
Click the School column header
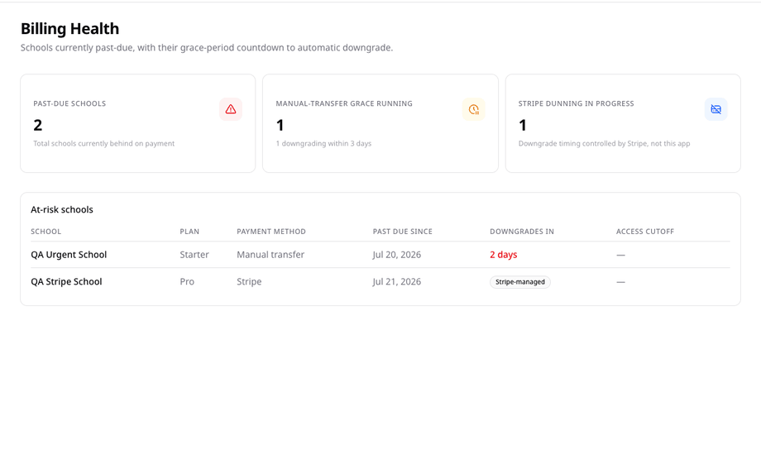[x=45, y=232]
